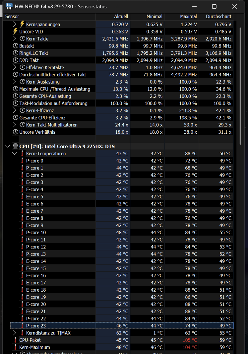Click the Uncore VID lightning bolt icon
248x354 pixels.
(x=15, y=31)
